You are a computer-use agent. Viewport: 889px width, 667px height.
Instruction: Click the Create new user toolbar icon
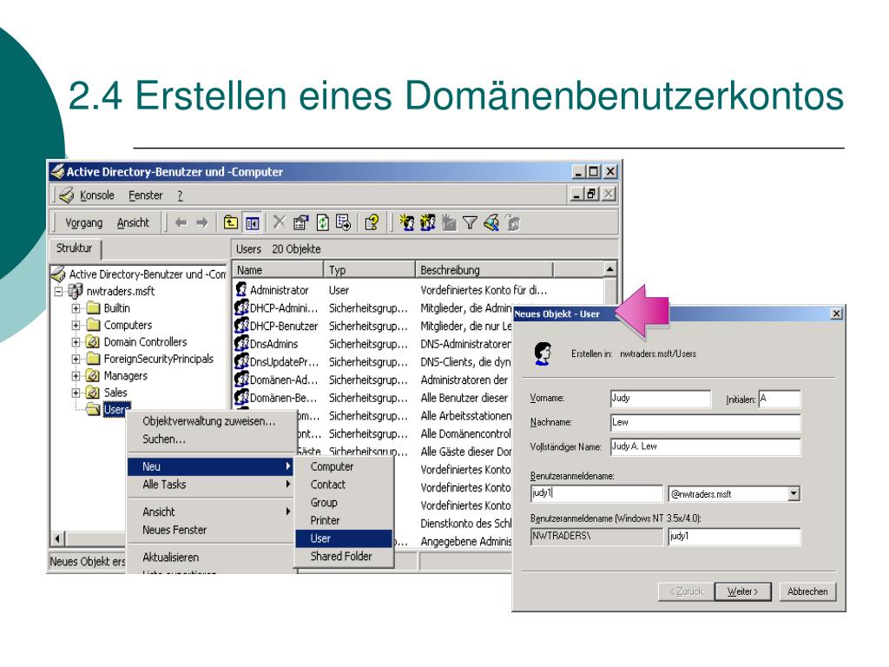(406, 222)
